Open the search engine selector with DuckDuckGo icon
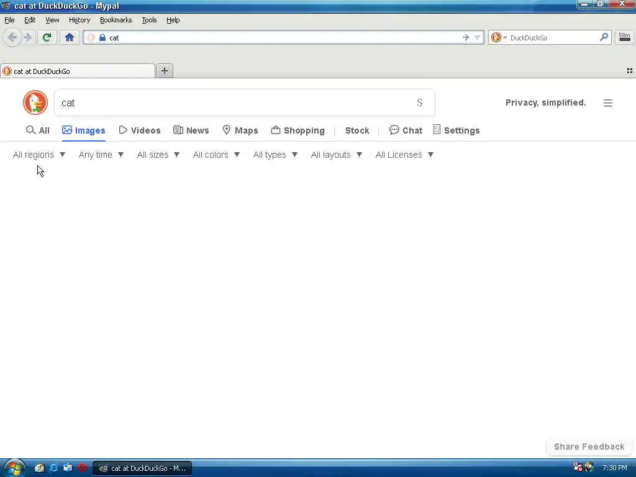 coord(499,38)
